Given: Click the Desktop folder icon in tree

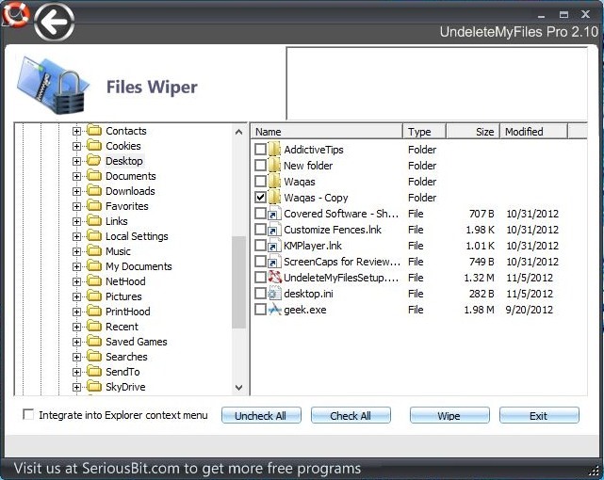Looking at the screenshot, I should pos(94,160).
